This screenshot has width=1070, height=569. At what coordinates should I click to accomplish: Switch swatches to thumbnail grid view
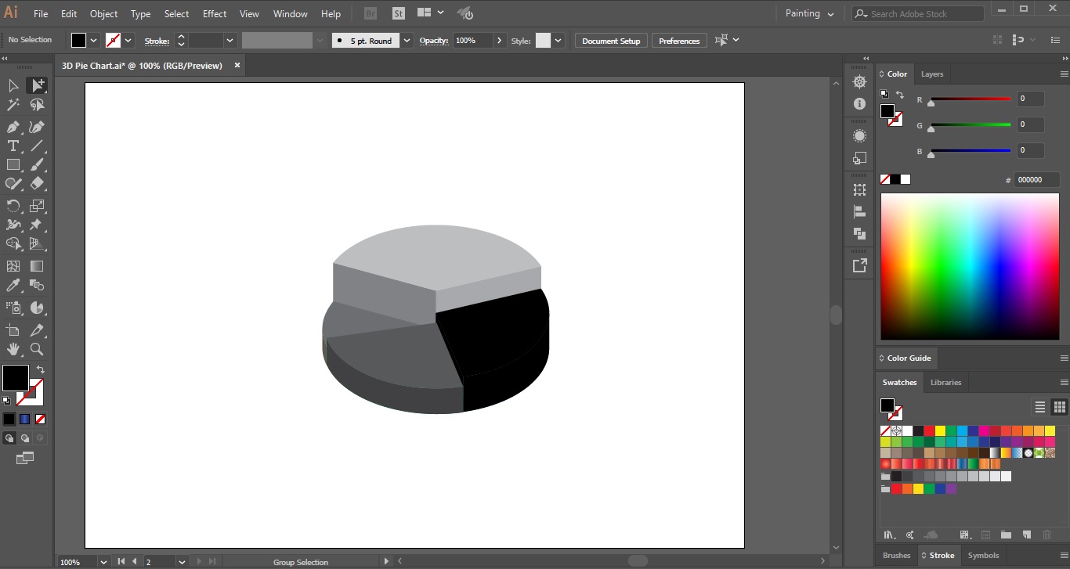click(1059, 407)
